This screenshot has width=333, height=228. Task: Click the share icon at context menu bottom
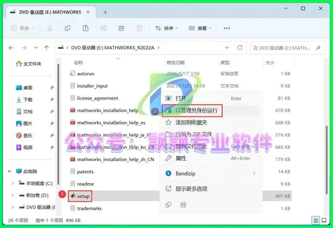pyautogui.click(x=183, y=205)
